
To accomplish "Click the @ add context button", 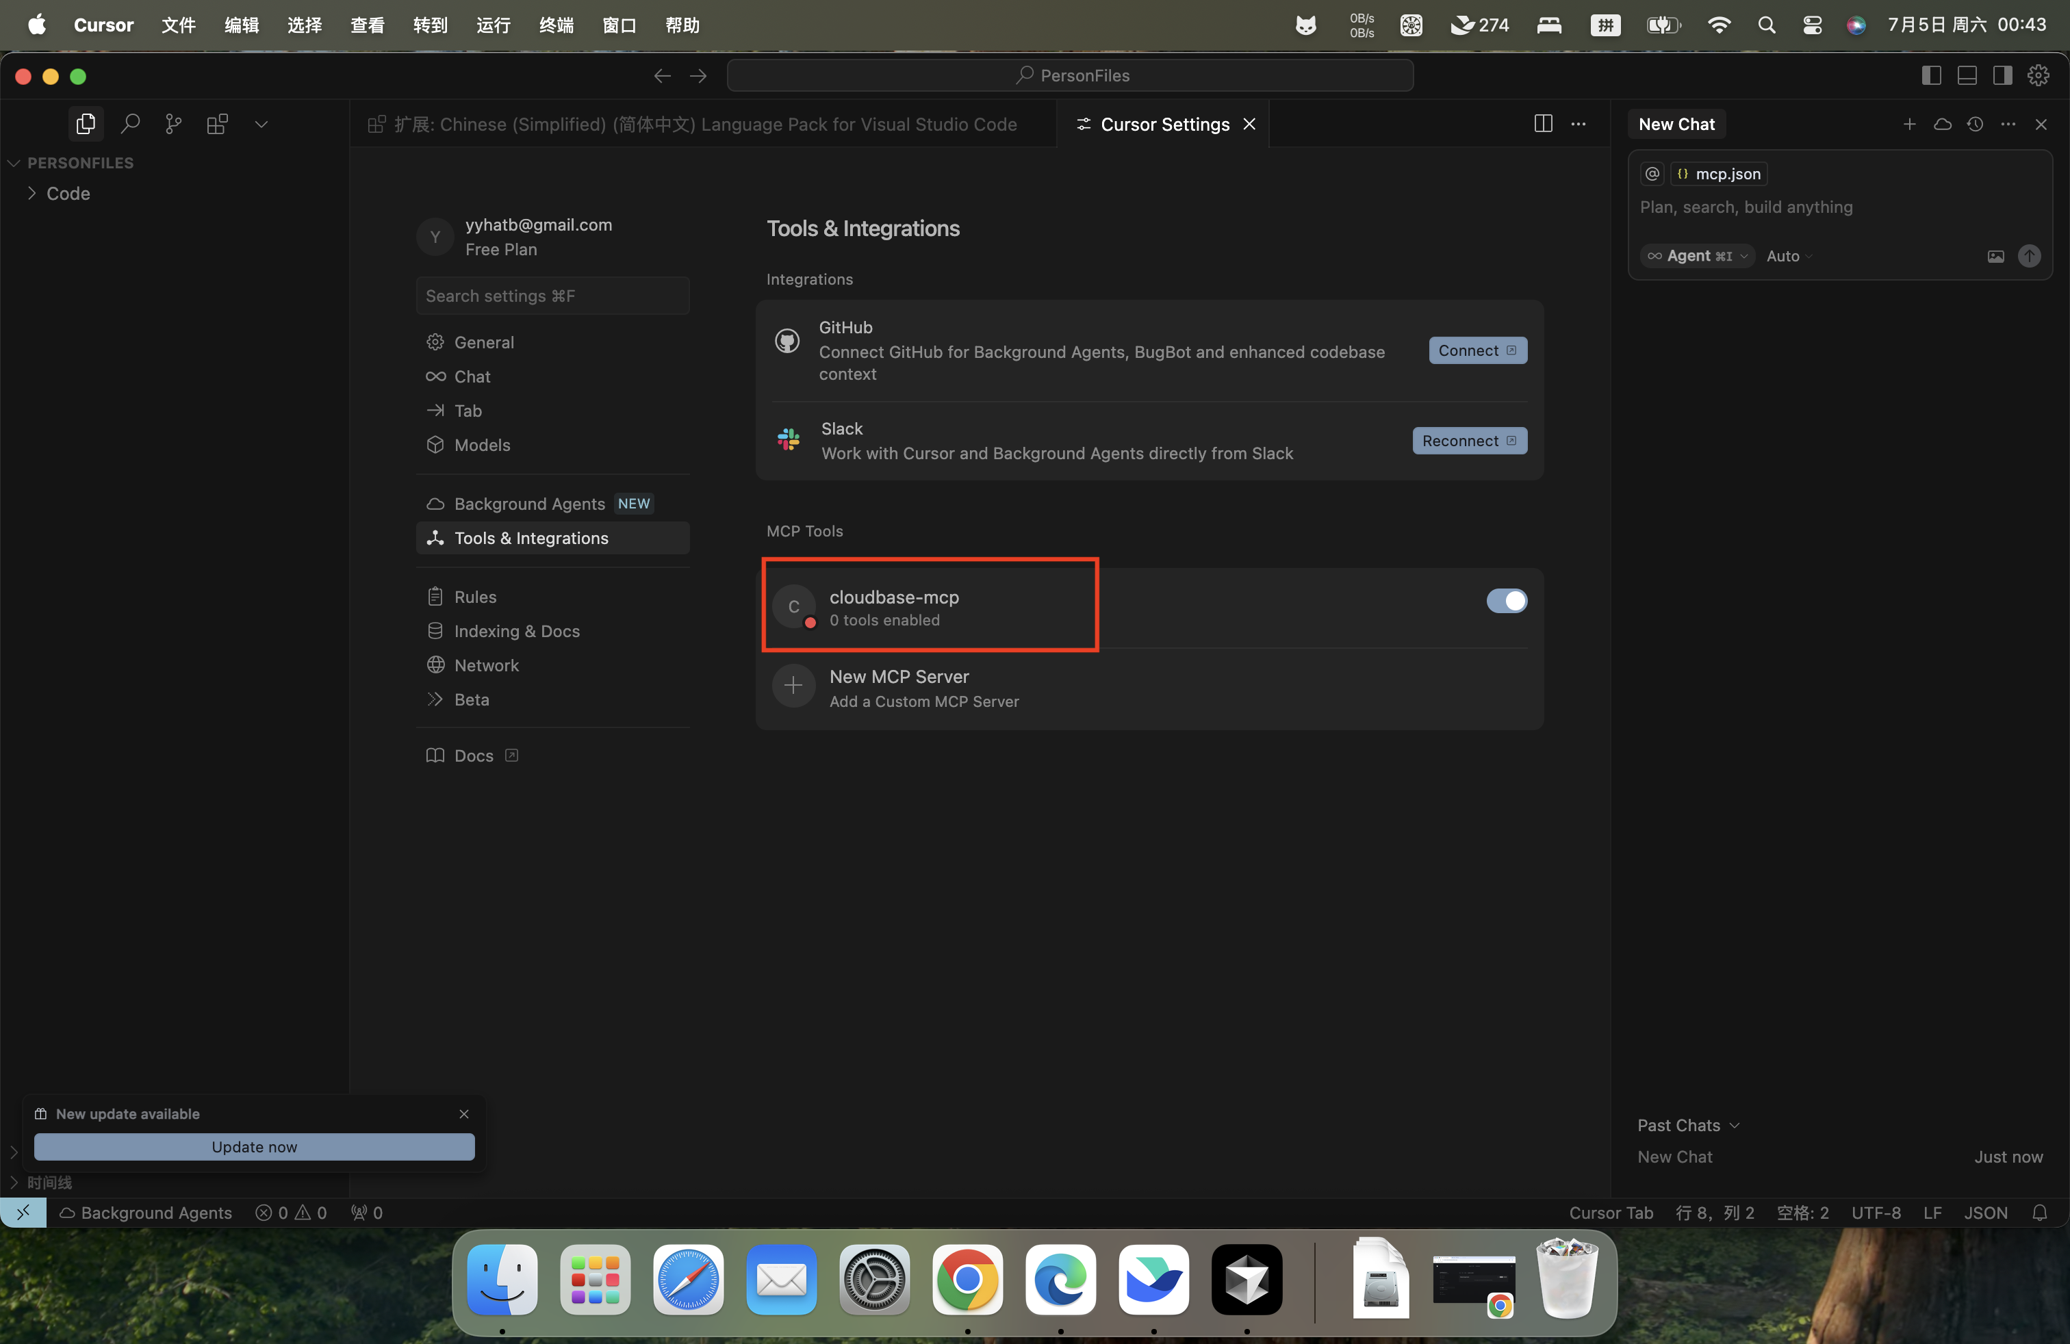I will [x=1652, y=174].
